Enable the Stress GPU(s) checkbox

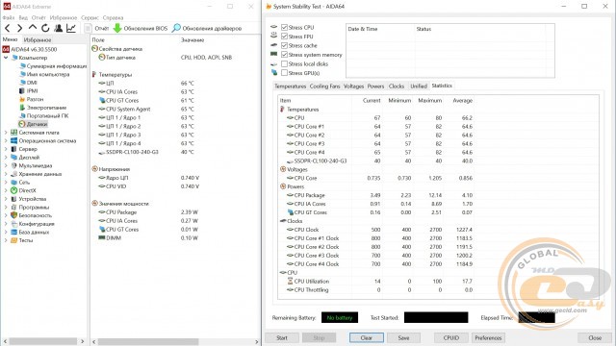285,73
